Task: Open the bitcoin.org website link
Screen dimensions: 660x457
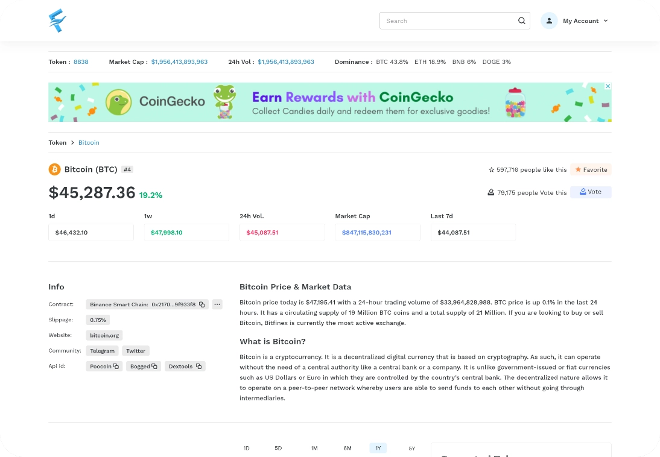Action: [104, 335]
